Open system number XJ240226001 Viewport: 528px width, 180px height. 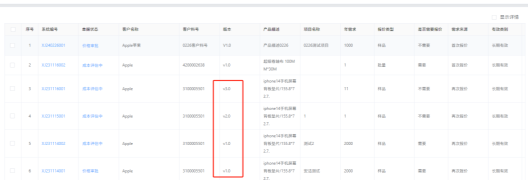[54, 45]
